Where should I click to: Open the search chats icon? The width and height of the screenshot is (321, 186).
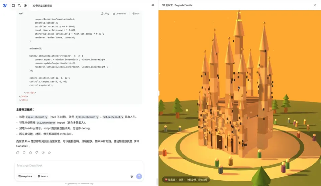point(19,6)
